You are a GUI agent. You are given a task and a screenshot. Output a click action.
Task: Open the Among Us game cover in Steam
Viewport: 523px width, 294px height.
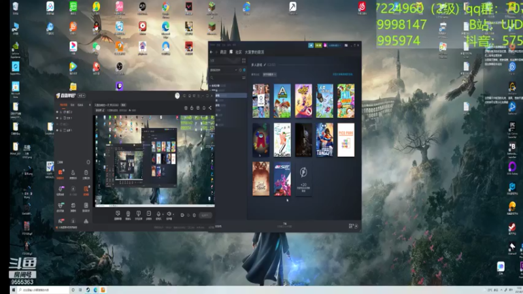coord(261,140)
